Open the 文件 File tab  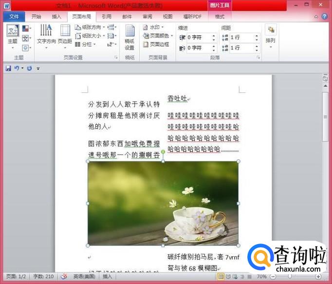point(14,17)
